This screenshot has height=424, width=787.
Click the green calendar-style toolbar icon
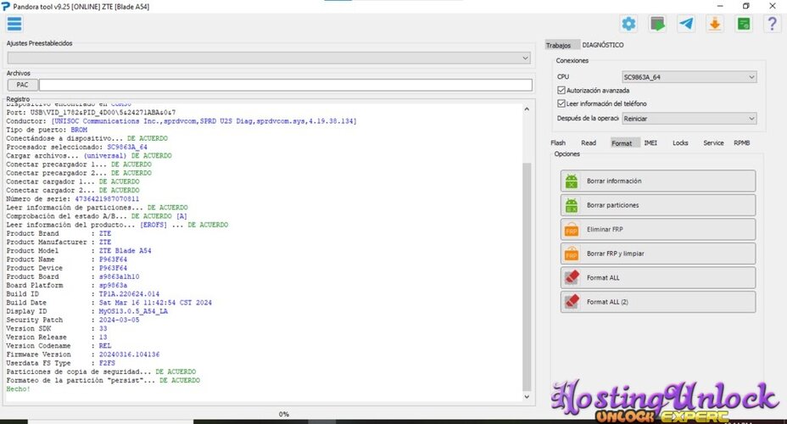[x=744, y=24]
